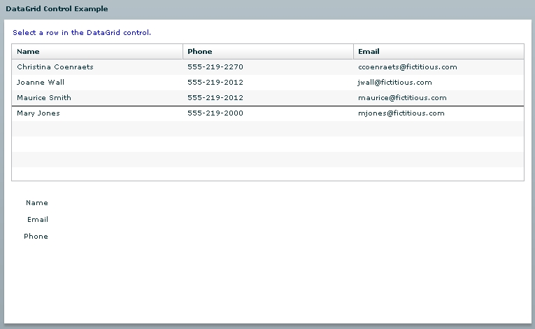Sort by the Email column header
This screenshot has height=329, width=535.
(438, 52)
